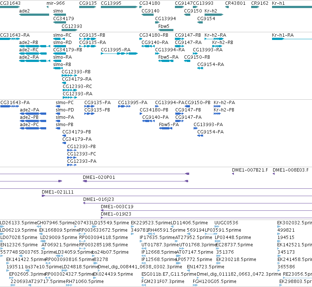
Task: Click the CG12393 gene bar
Action: 69,30
